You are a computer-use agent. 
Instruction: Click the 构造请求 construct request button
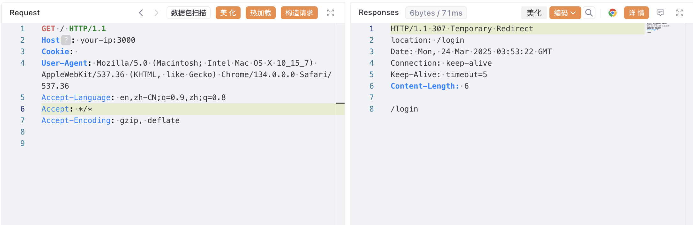pos(299,13)
